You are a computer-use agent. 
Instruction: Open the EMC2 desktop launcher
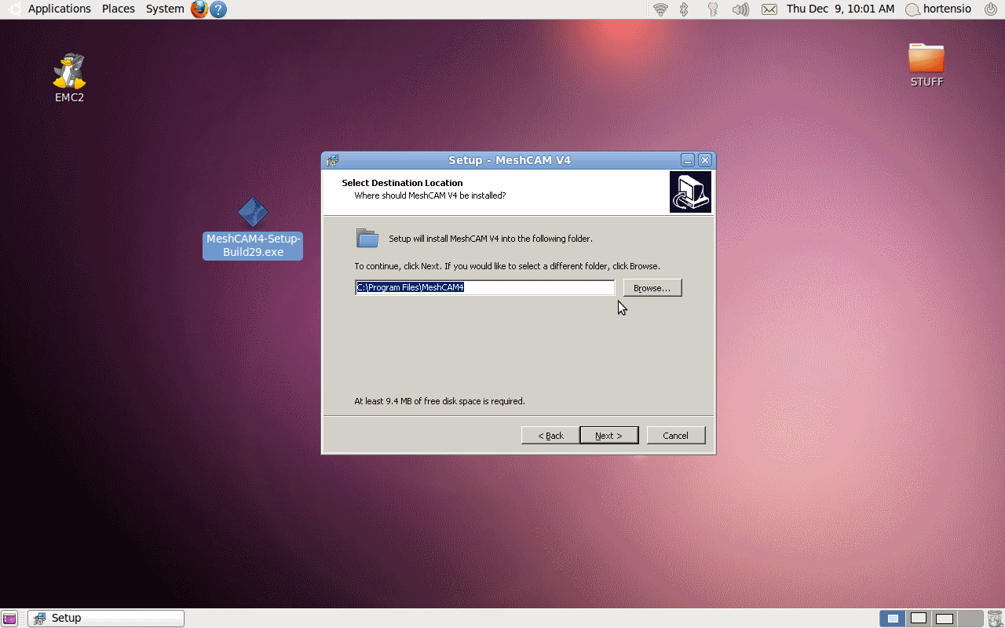pos(69,72)
